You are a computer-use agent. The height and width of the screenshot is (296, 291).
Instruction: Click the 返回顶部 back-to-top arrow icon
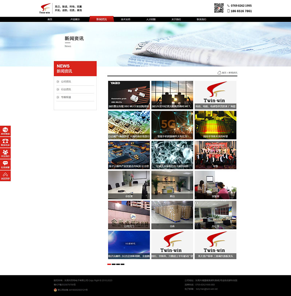(5, 175)
